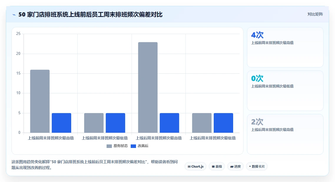Click the gray bar for 上线前周末排班频次最低值
This screenshot has height=182, width=335.
[94, 123]
